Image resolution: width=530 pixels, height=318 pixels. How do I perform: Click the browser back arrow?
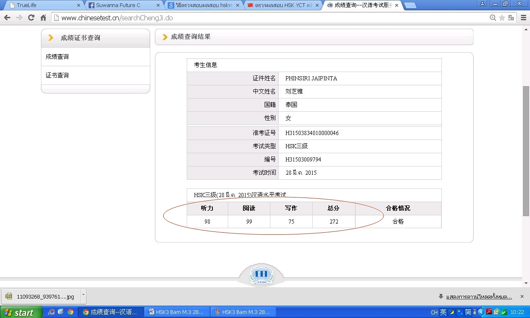click(7, 18)
